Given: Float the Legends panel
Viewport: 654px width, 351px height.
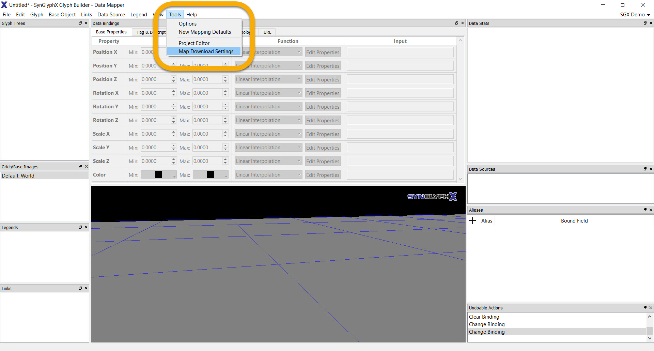Looking at the screenshot, I should (80, 227).
